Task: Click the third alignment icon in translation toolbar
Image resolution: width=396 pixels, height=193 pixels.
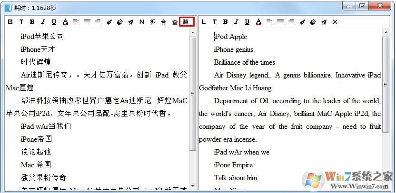Action: pyautogui.click(x=291, y=22)
